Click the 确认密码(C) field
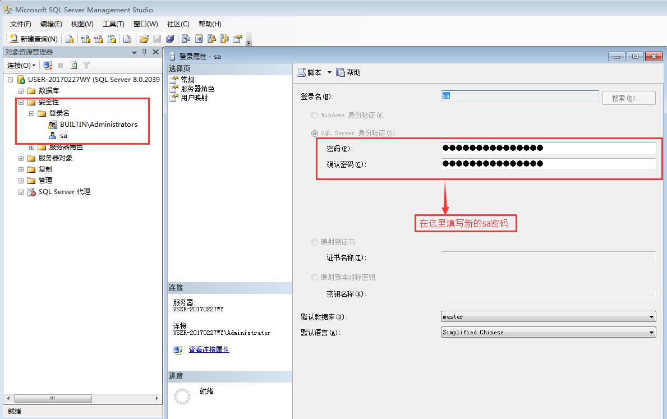667x419 pixels. (548, 164)
